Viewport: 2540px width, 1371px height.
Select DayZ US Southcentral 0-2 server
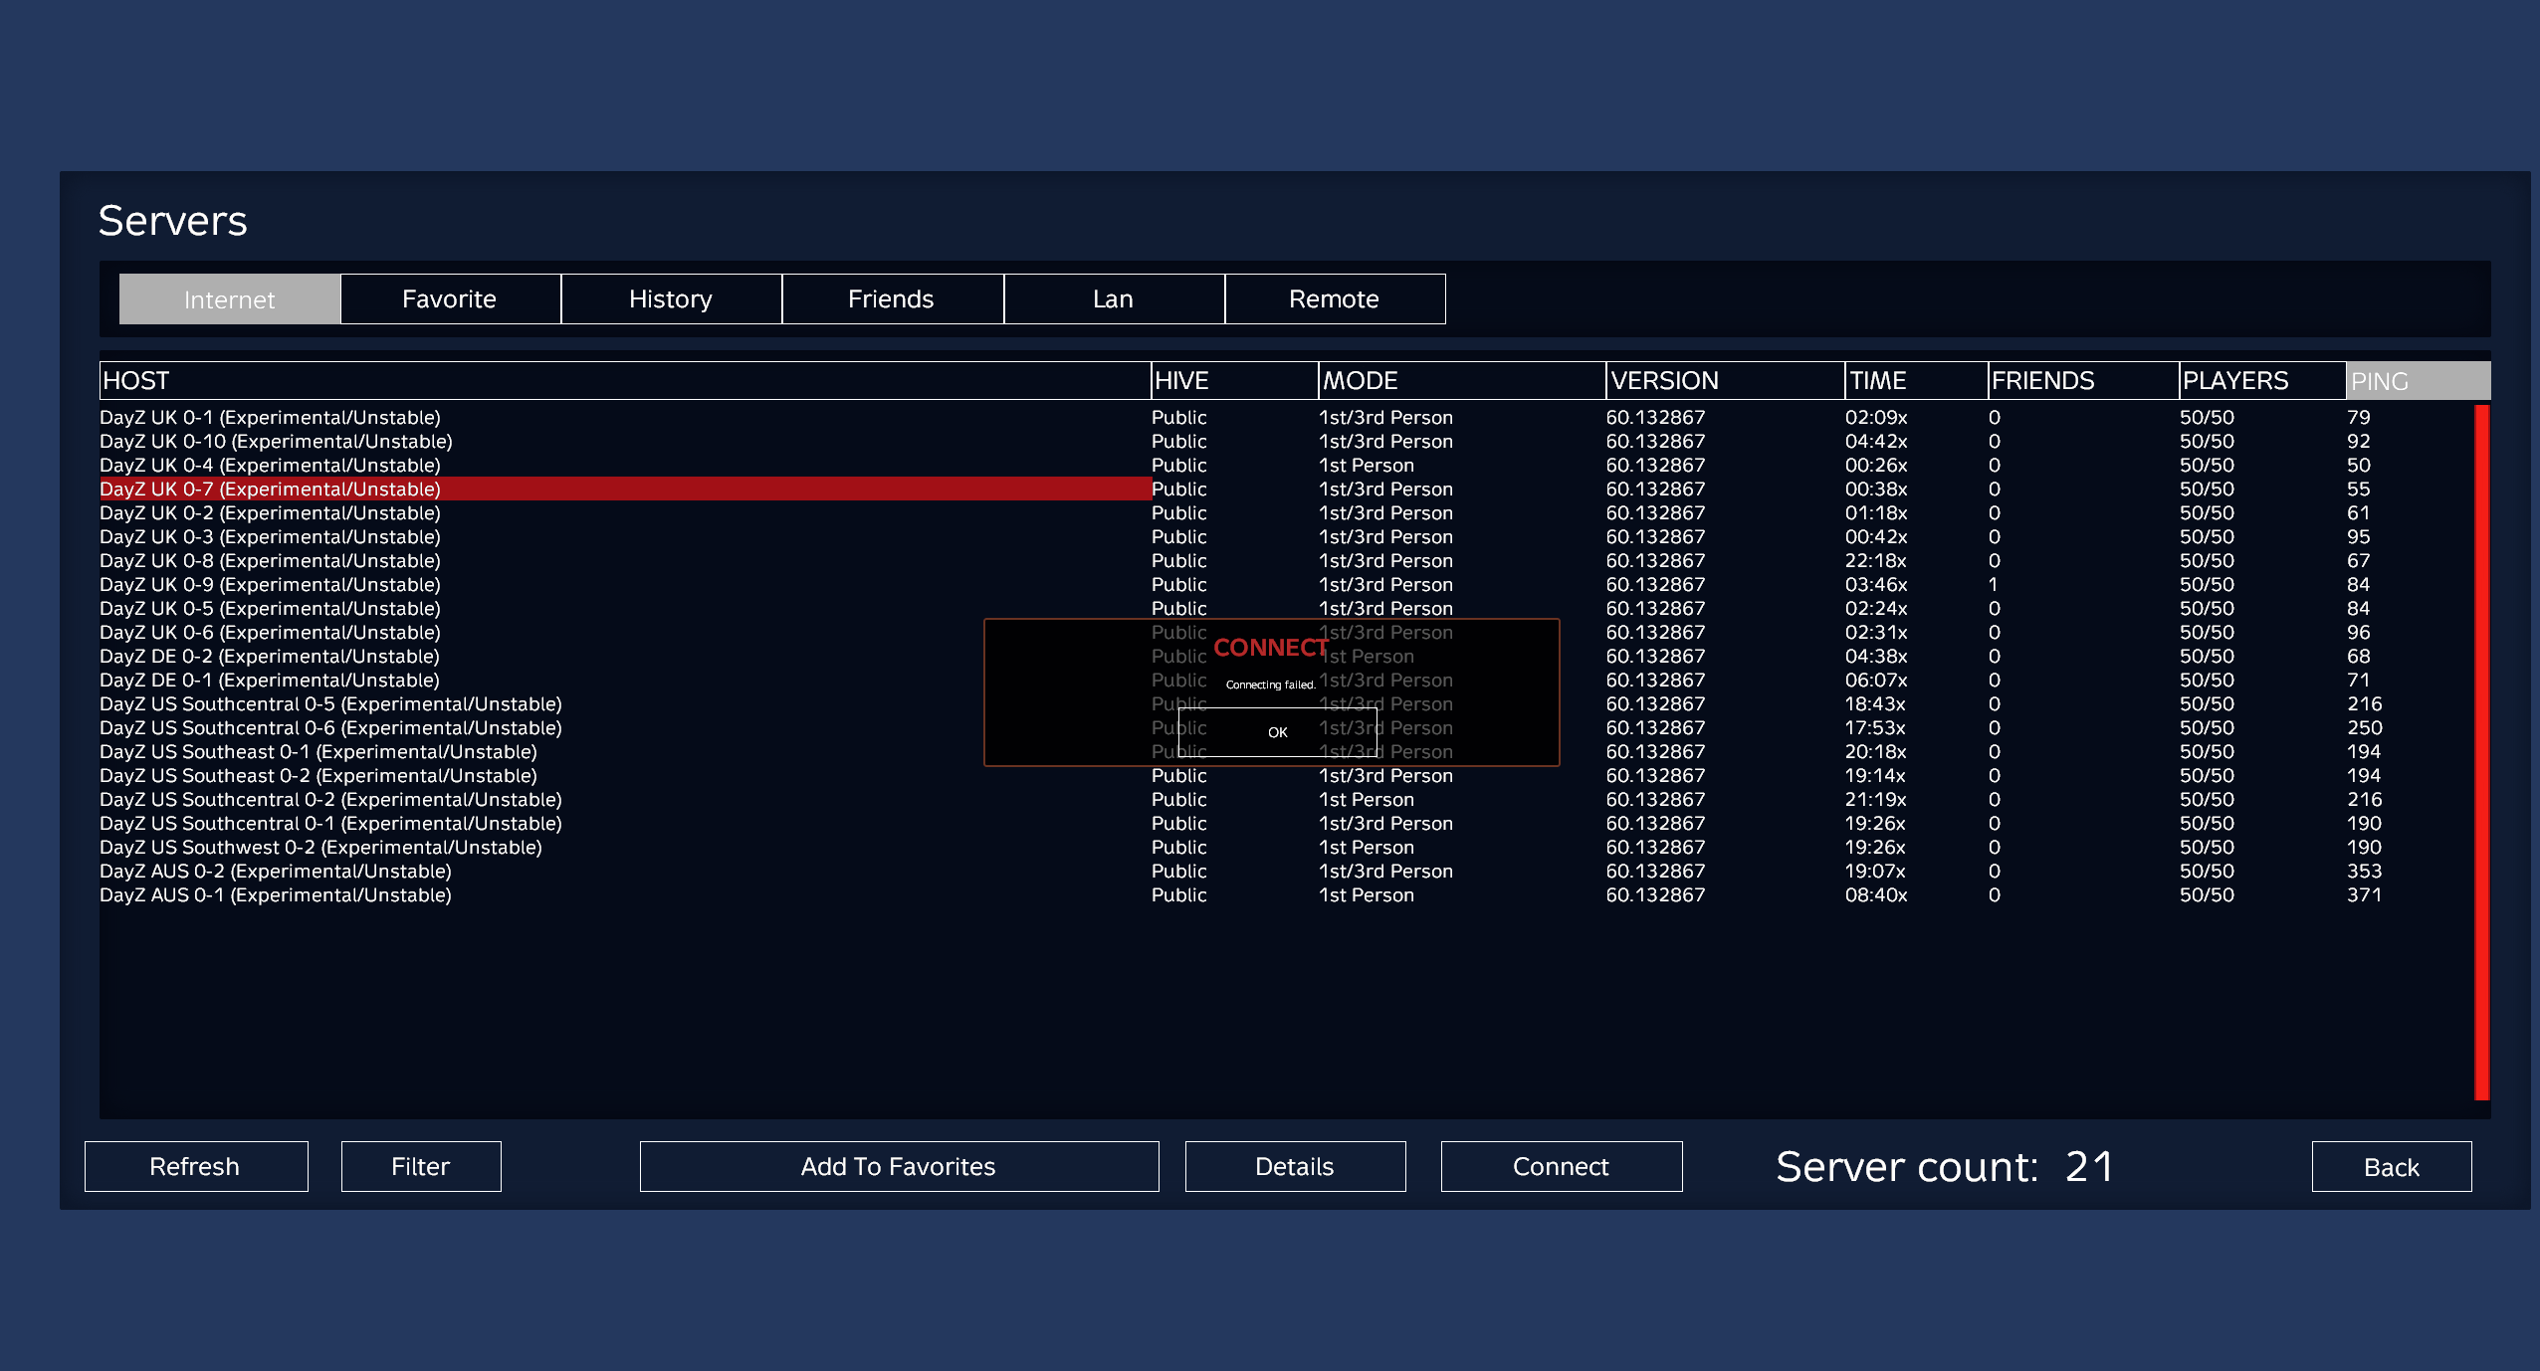click(x=1284, y=800)
